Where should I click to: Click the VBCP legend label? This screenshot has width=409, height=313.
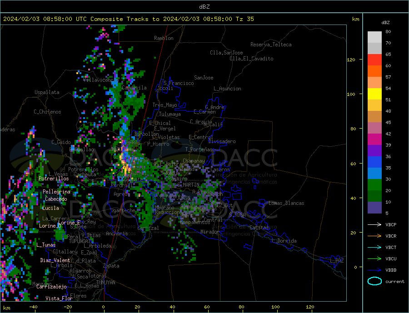pos(391,224)
